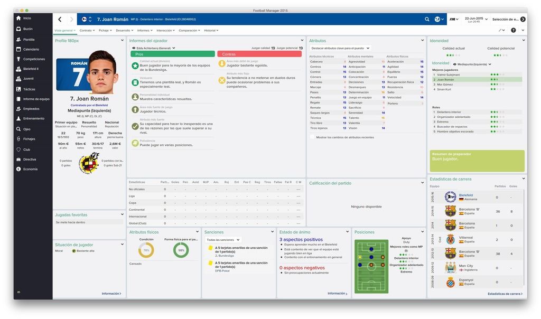The width and height of the screenshot is (541, 319).
Task: Open the Contrato menu
Action: tap(87, 30)
